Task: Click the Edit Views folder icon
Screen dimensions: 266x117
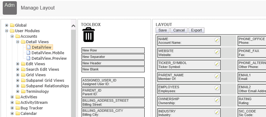Action: [23, 64]
